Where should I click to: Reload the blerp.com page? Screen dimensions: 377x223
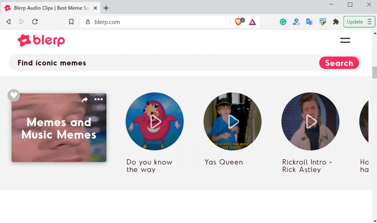pyautogui.click(x=35, y=22)
